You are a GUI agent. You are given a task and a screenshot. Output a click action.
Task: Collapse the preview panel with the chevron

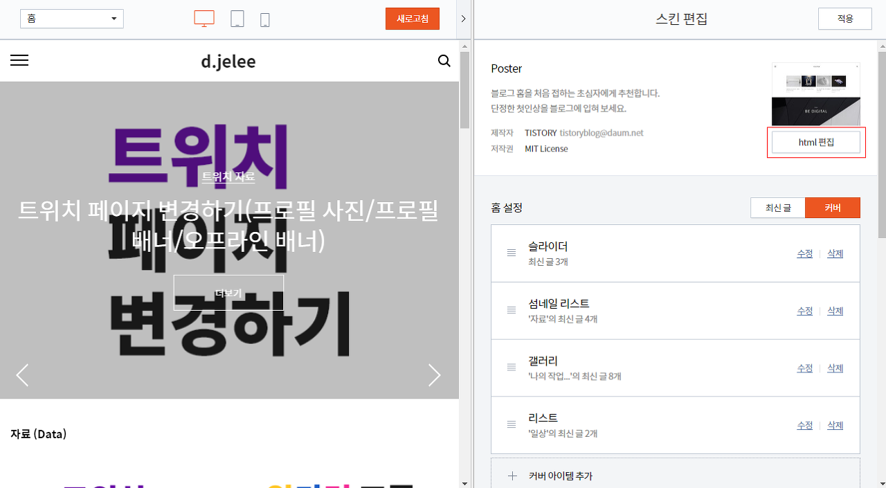[462, 19]
